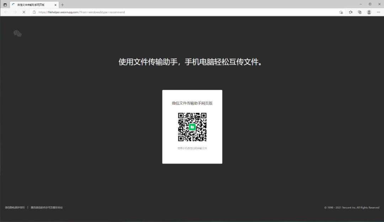The width and height of the screenshot is (384, 222).
Task: Open the 腾讯微信软件许可及服务协议 link
Action: coord(47,207)
